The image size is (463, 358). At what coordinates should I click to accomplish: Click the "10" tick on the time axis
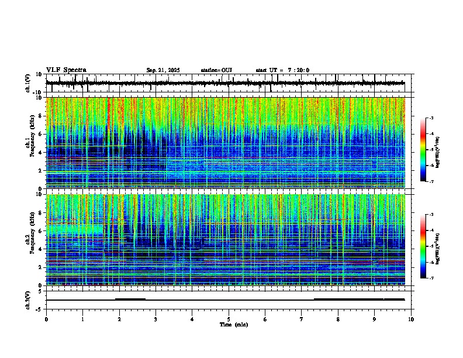coord(411,319)
